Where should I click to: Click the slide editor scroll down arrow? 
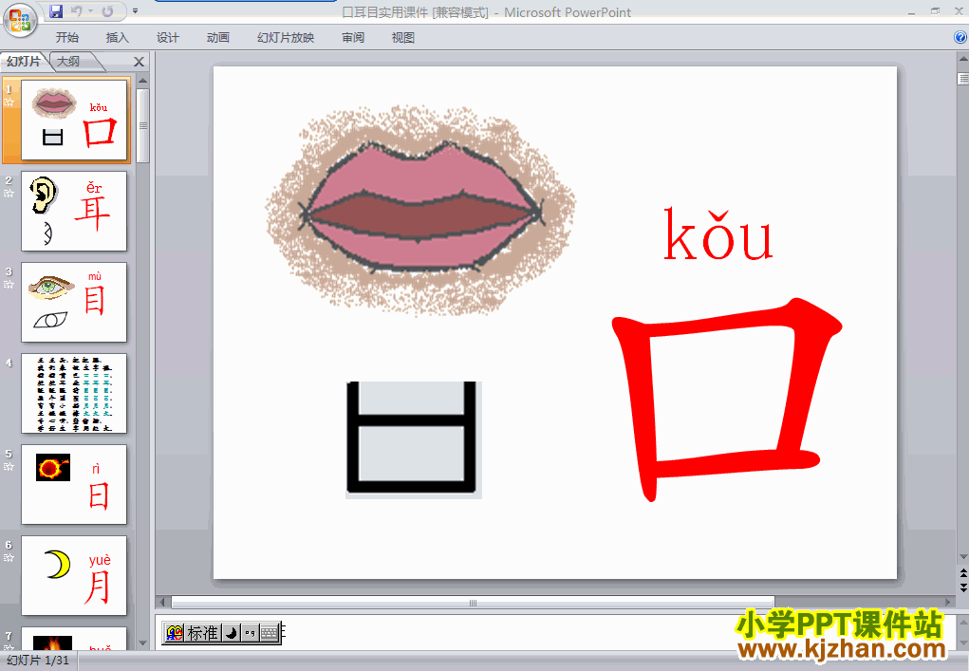(x=962, y=557)
